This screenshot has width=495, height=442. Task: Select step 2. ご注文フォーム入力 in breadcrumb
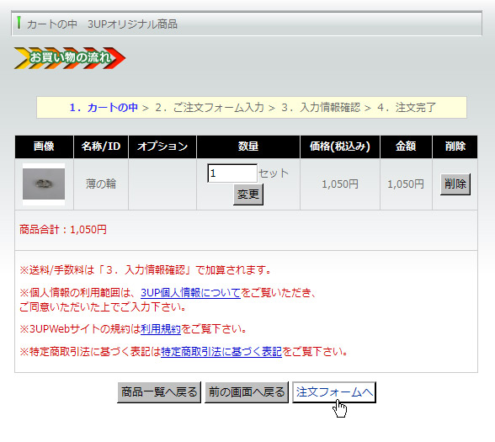coord(210,108)
